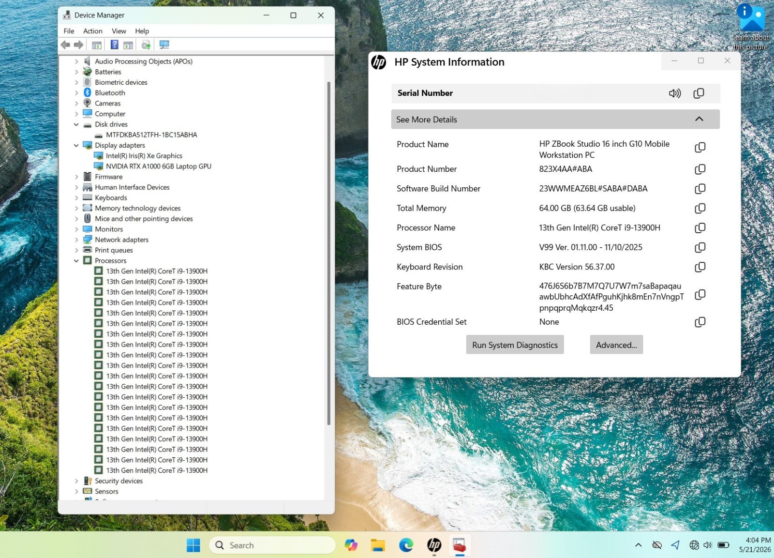Launch Copilot from the taskbar
774x558 pixels.
pos(351,545)
